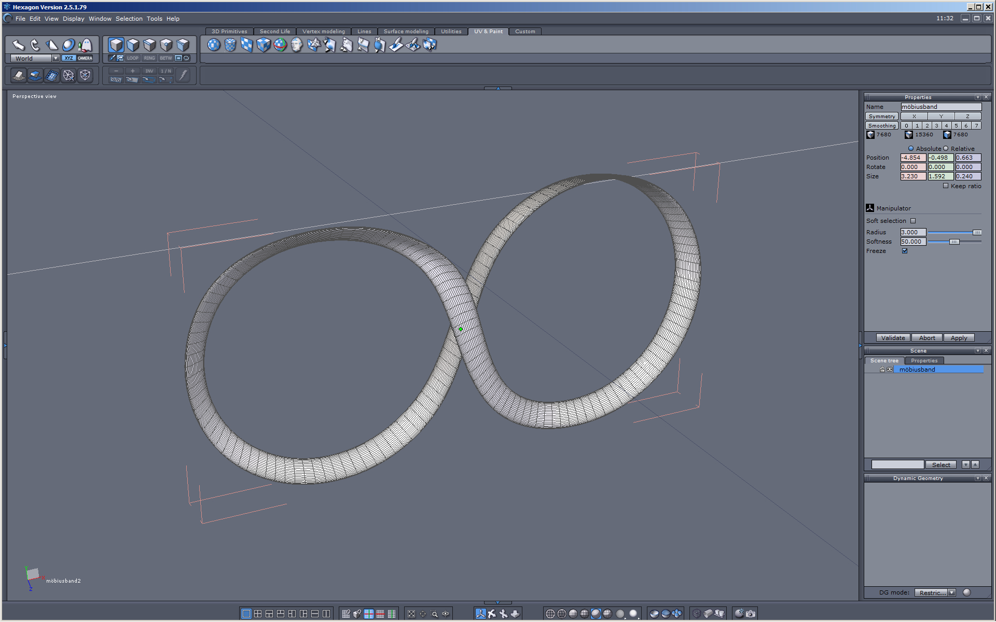
Task: Select the head UV unfold icon
Action: tap(297, 45)
